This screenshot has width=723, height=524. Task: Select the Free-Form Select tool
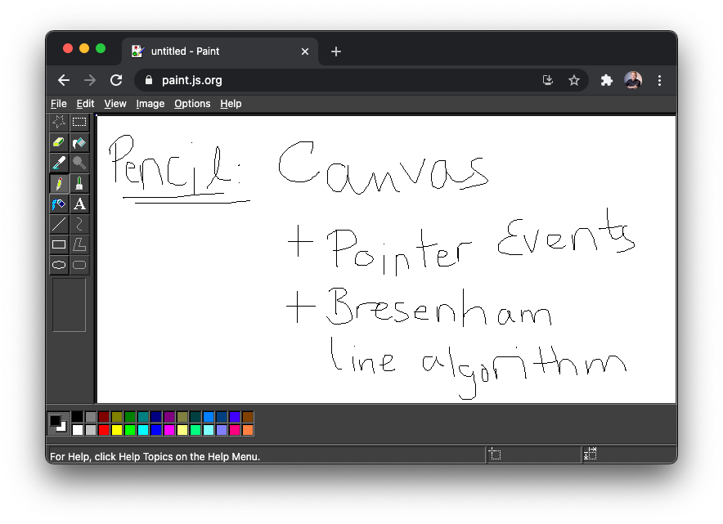[x=59, y=122]
